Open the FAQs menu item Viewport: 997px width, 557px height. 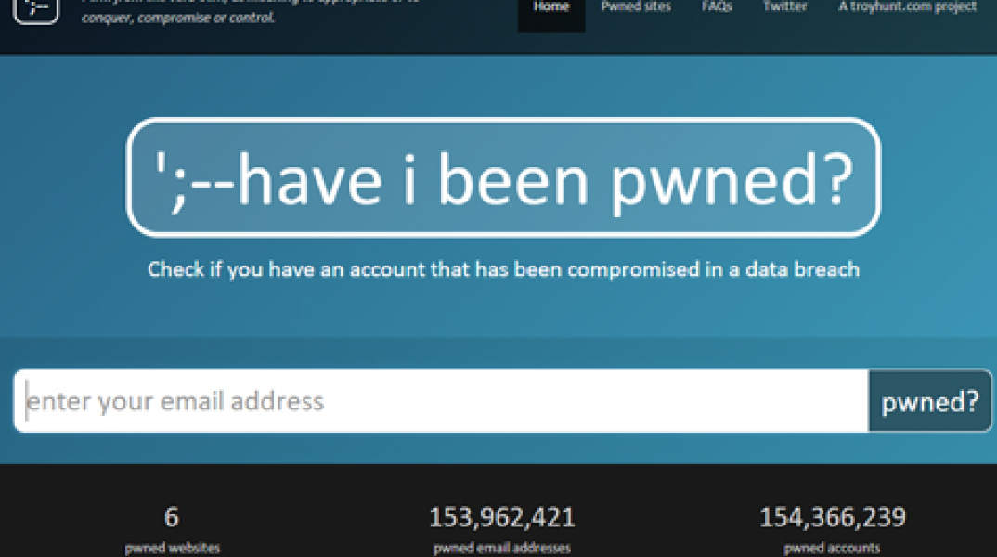717,7
